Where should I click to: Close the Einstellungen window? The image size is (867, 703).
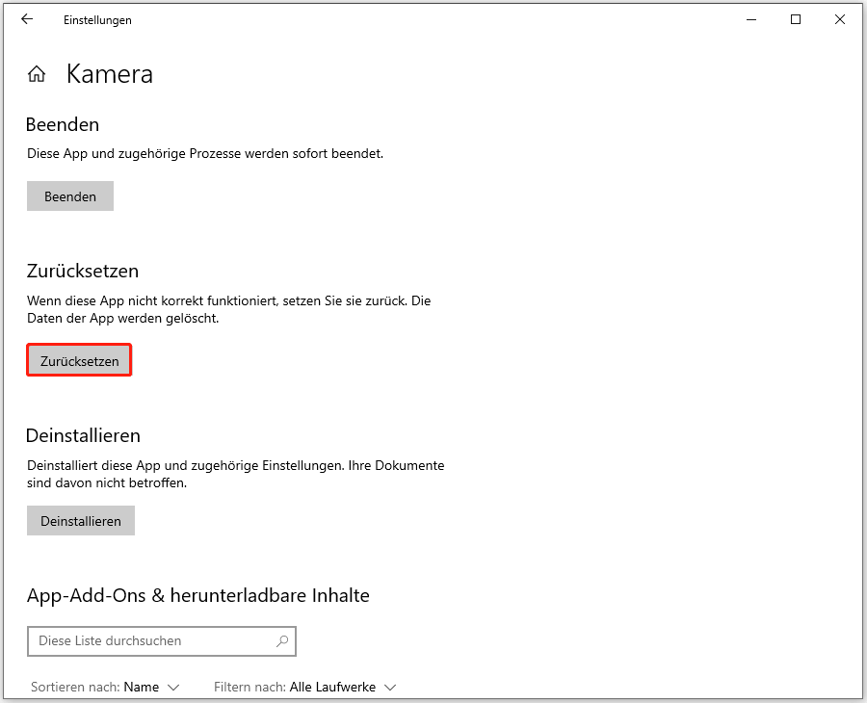839,19
